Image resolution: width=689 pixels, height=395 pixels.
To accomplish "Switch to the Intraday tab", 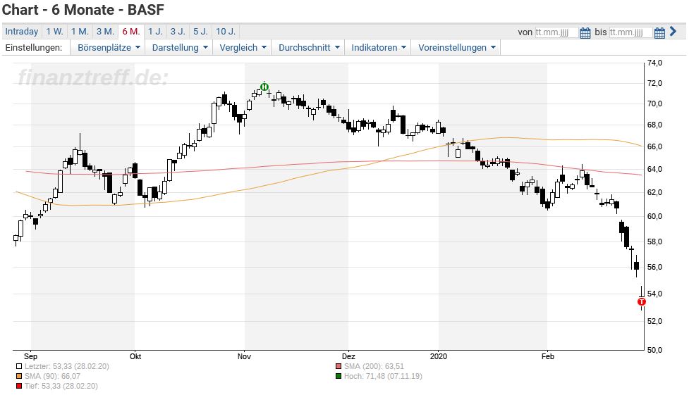I will point(22,32).
